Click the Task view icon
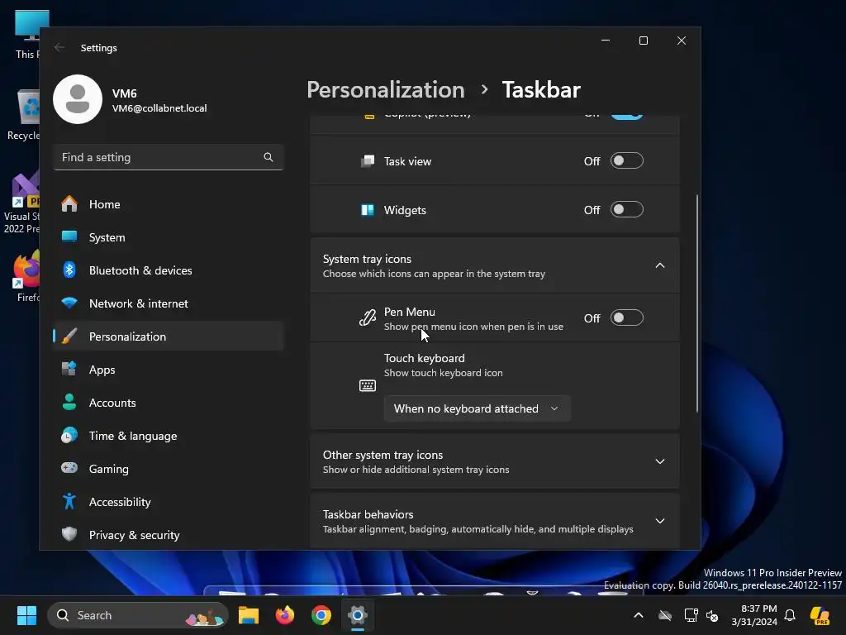Viewport: 846px width, 635px height. [368, 161]
